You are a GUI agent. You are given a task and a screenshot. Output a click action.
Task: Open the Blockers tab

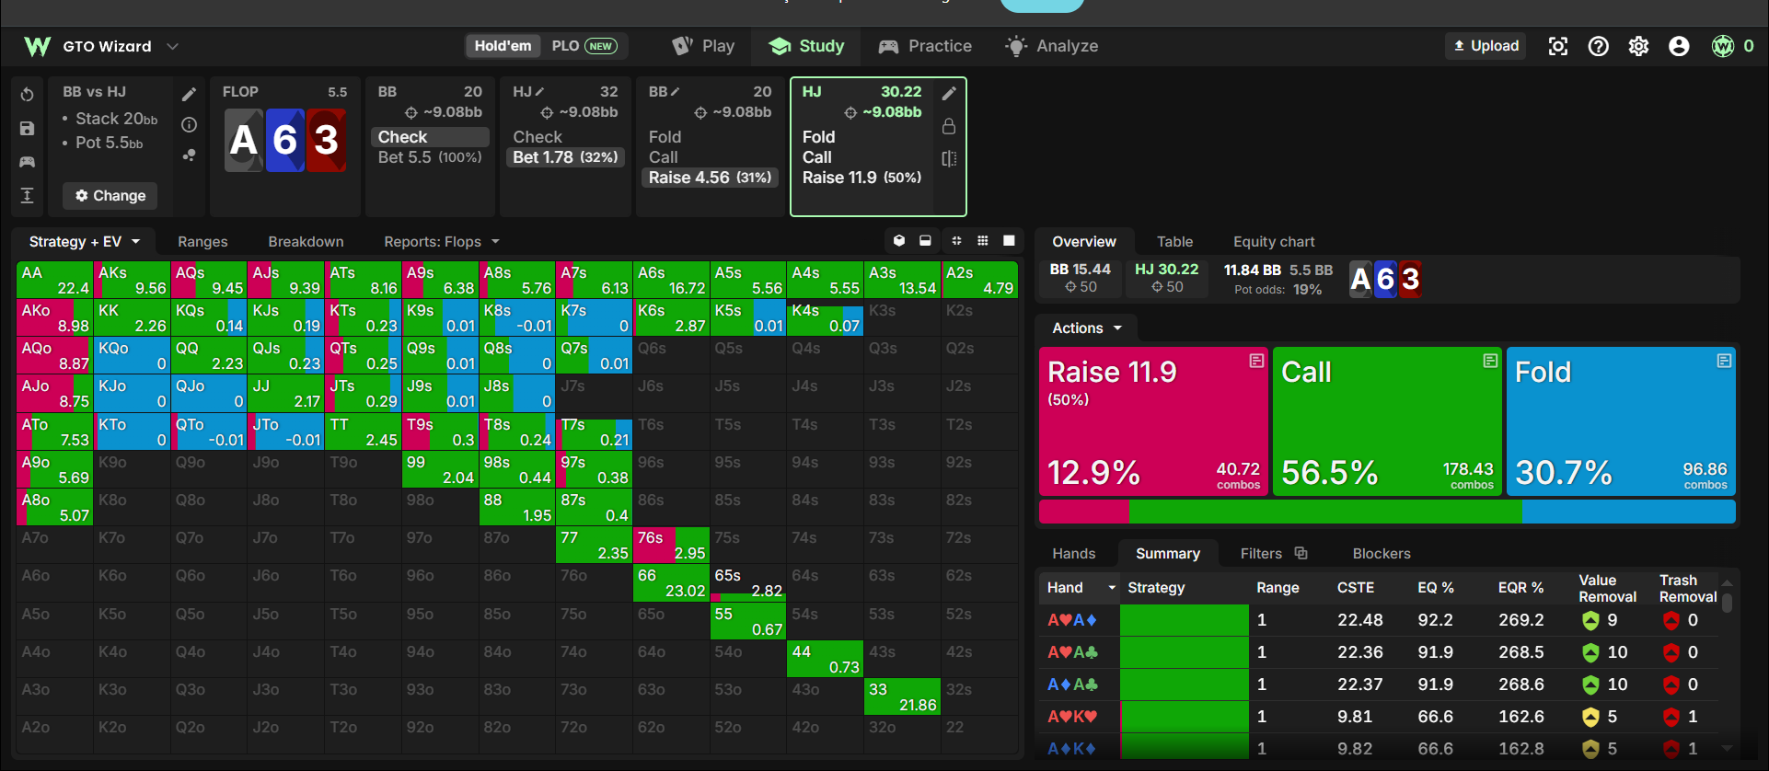coord(1381,553)
